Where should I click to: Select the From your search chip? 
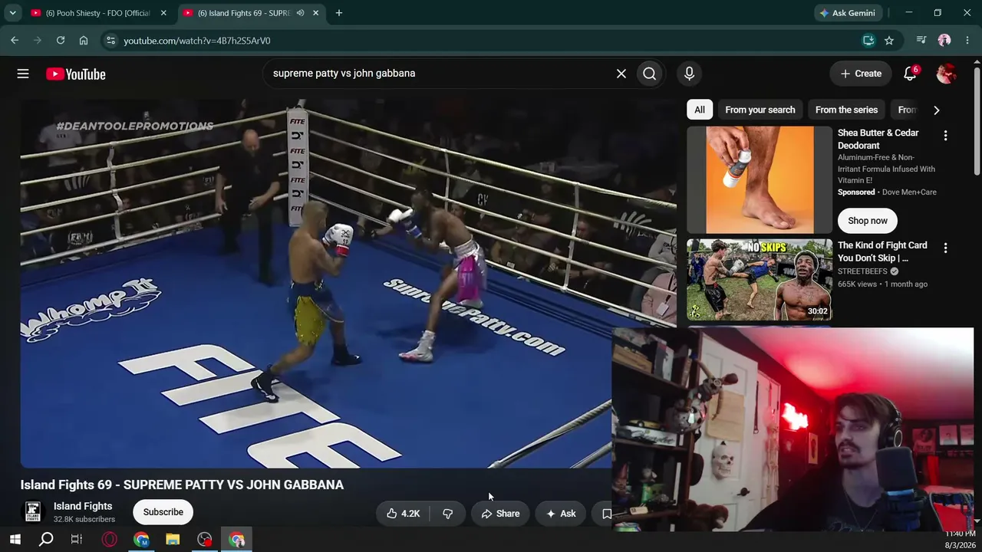click(760, 110)
